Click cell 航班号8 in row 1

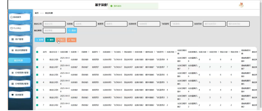[x=96, y=60]
